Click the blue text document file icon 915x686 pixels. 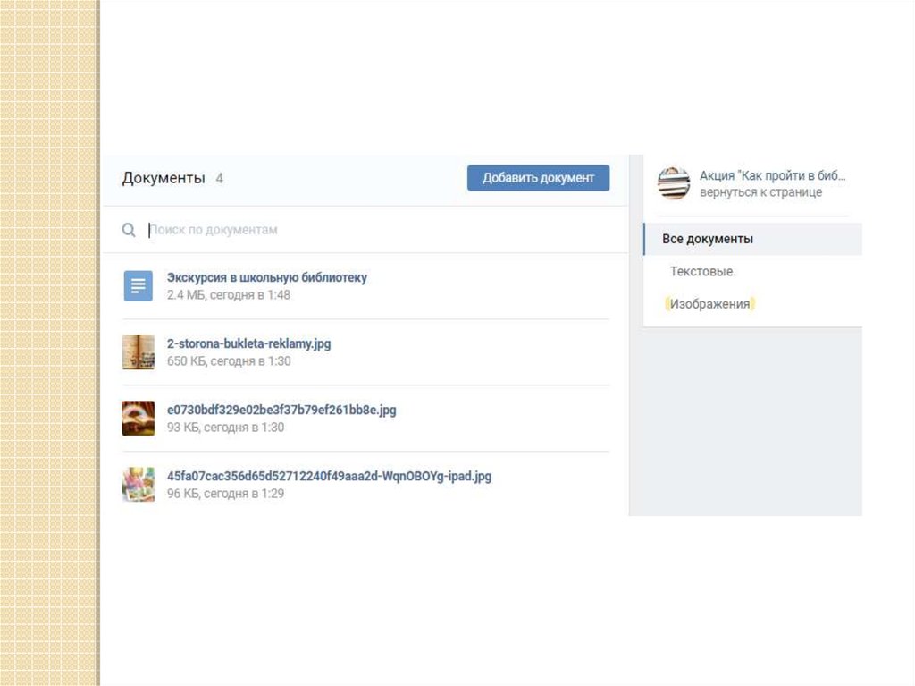click(x=139, y=285)
